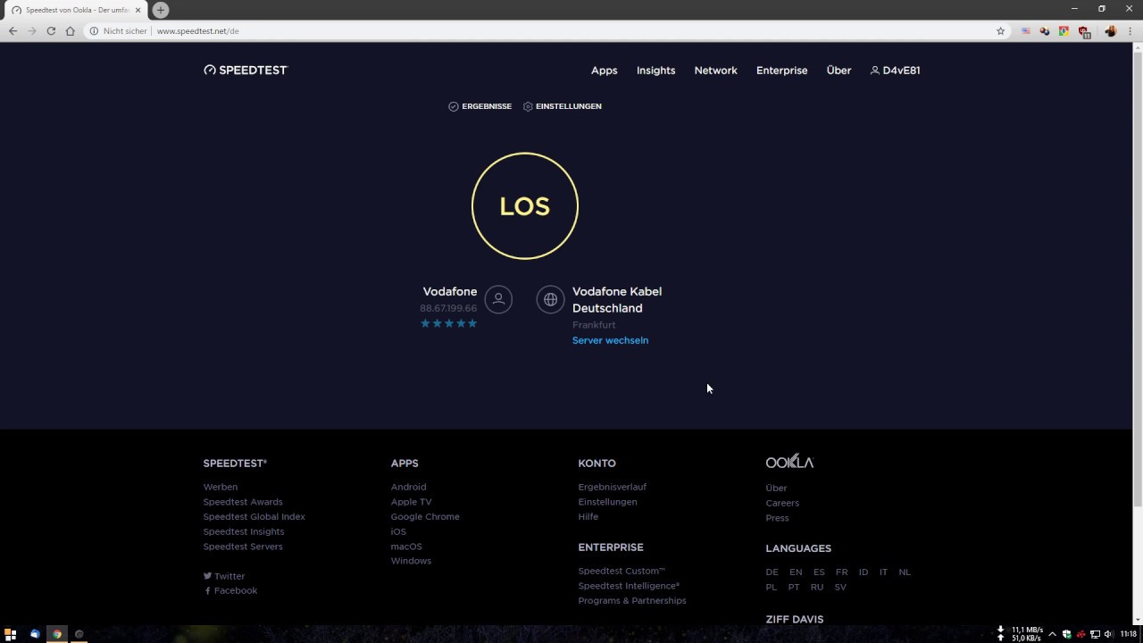Click the Vodafone user profile icon

click(x=498, y=299)
